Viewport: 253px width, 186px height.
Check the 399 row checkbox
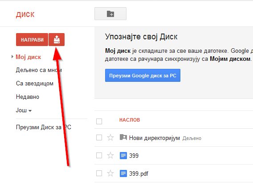tap(99, 156)
